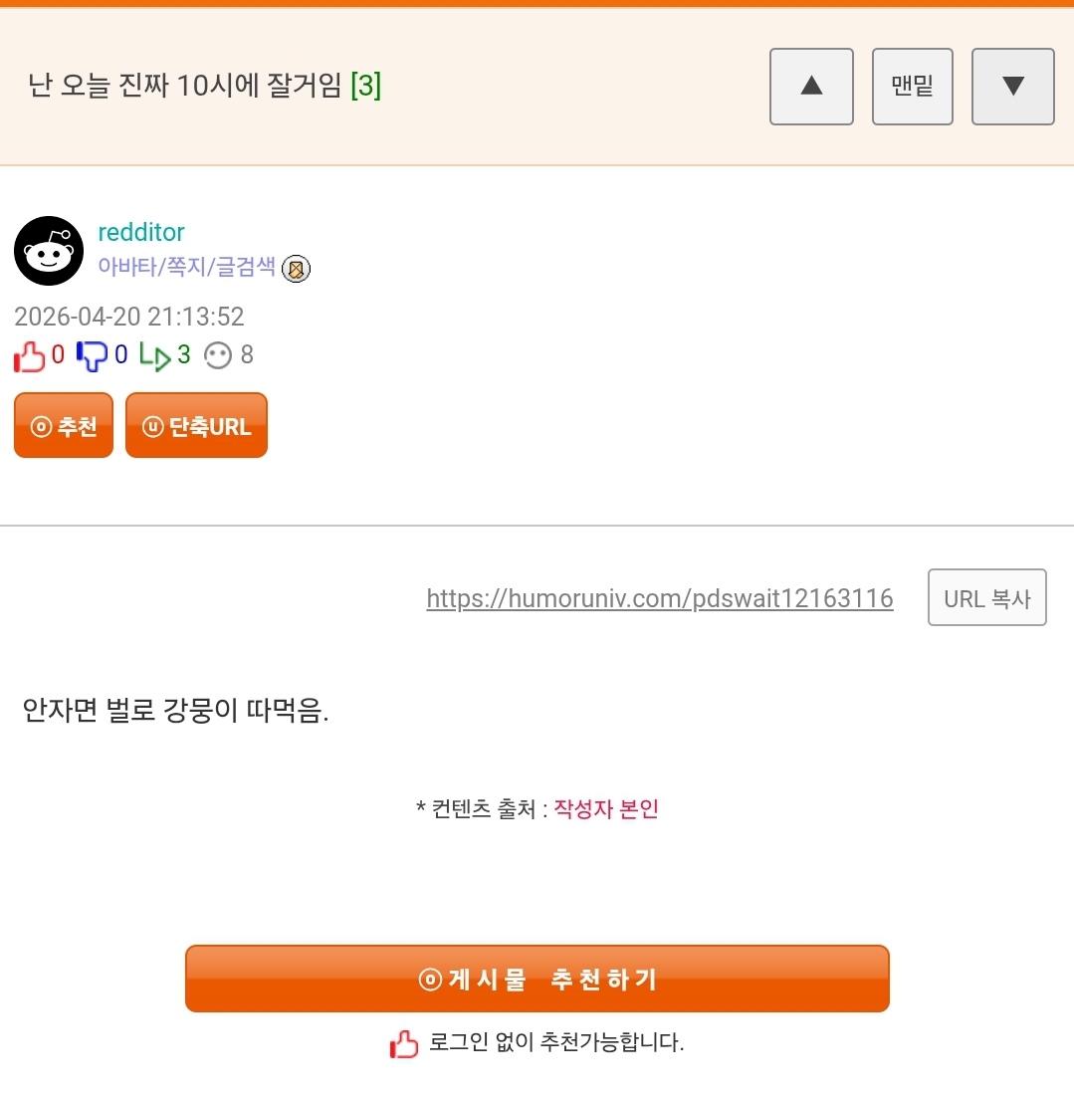1074x1096 pixels.
Task: Click the up arrow navigation button
Action: tap(811, 87)
